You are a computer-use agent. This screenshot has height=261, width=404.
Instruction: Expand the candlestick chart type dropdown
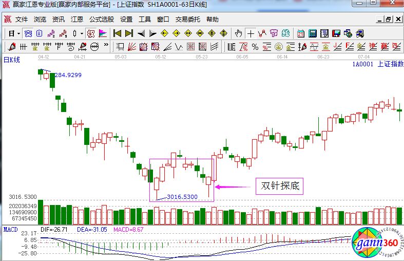click(81, 33)
